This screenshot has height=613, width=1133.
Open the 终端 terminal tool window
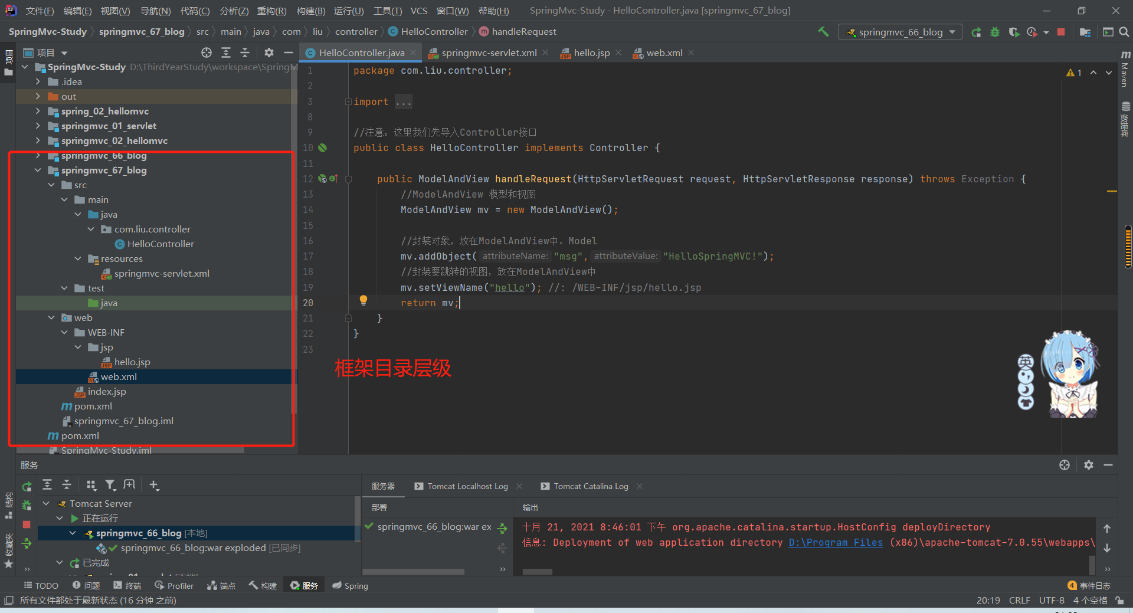point(127,585)
